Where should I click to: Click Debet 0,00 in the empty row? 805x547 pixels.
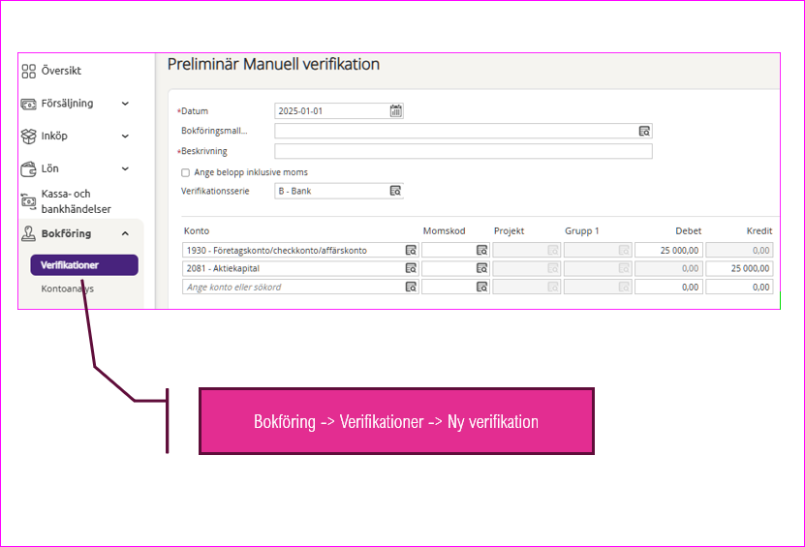[x=668, y=287]
